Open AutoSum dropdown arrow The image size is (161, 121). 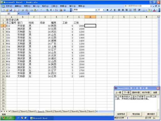pos(54,10)
